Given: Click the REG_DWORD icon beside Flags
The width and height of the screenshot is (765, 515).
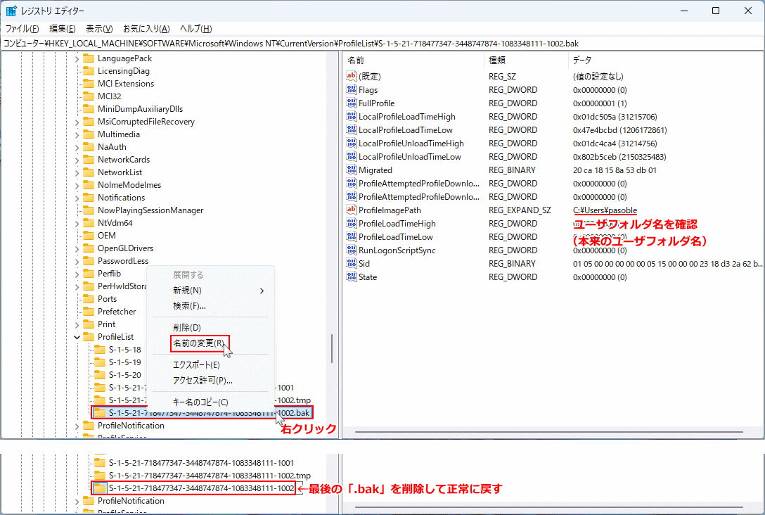Looking at the screenshot, I should (x=352, y=89).
